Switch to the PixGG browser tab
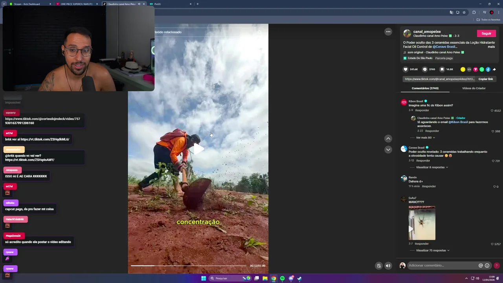The image size is (503, 283). [171, 4]
